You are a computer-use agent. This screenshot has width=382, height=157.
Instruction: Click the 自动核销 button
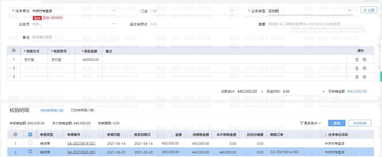pos(359,123)
